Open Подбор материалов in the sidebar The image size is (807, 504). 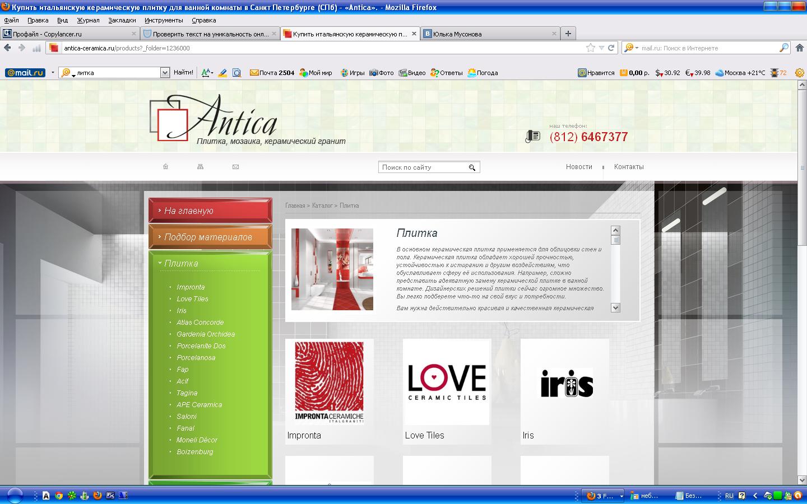click(210, 237)
